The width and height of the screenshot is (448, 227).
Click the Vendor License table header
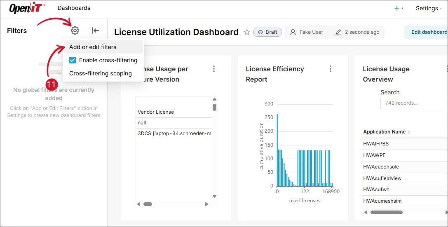click(174, 112)
